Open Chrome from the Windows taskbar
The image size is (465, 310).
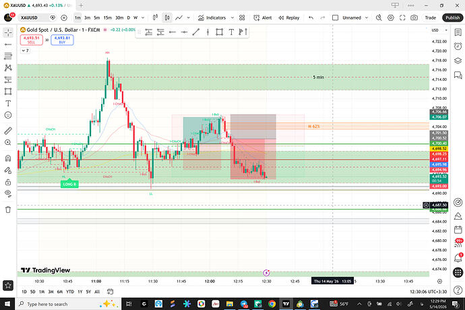pos(272,304)
